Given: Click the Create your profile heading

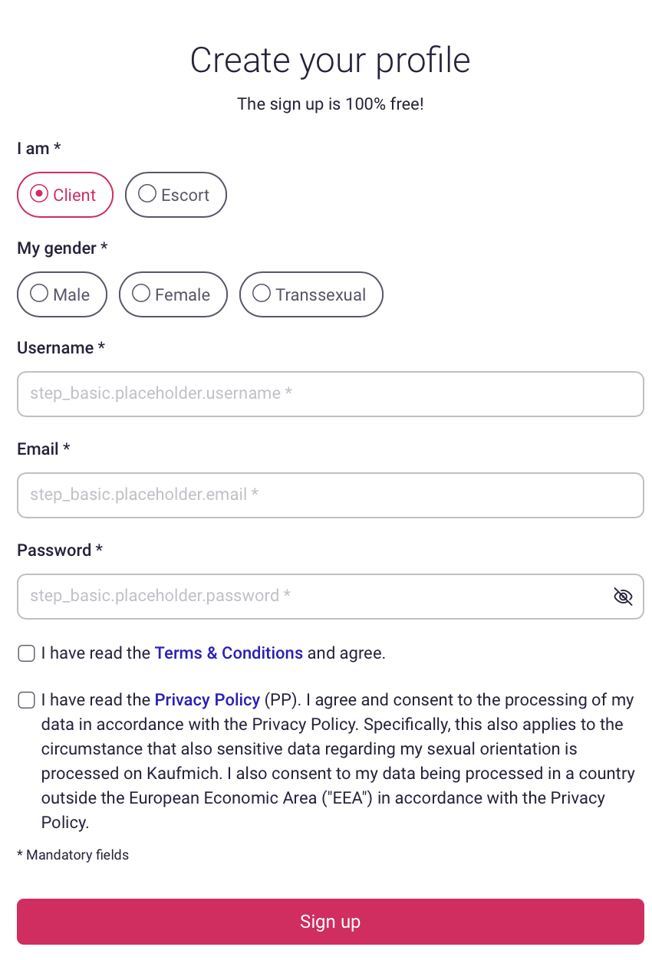Looking at the screenshot, I should click(331, 61).
